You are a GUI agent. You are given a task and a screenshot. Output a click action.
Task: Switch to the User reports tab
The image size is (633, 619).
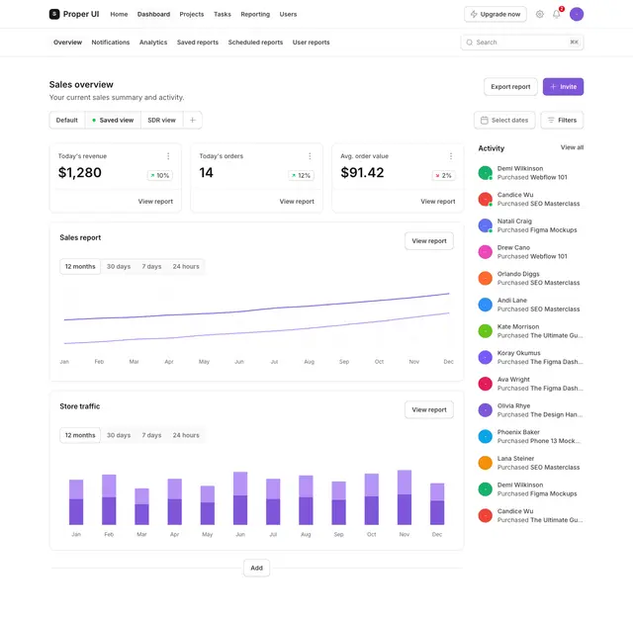(x=311, y=42)
